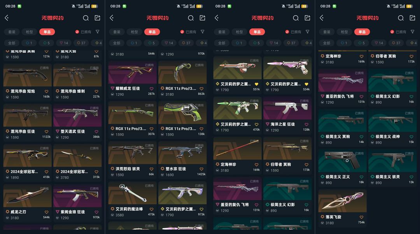
Task: Go back using arrow in leftmost screen
Action: (7, 18)
